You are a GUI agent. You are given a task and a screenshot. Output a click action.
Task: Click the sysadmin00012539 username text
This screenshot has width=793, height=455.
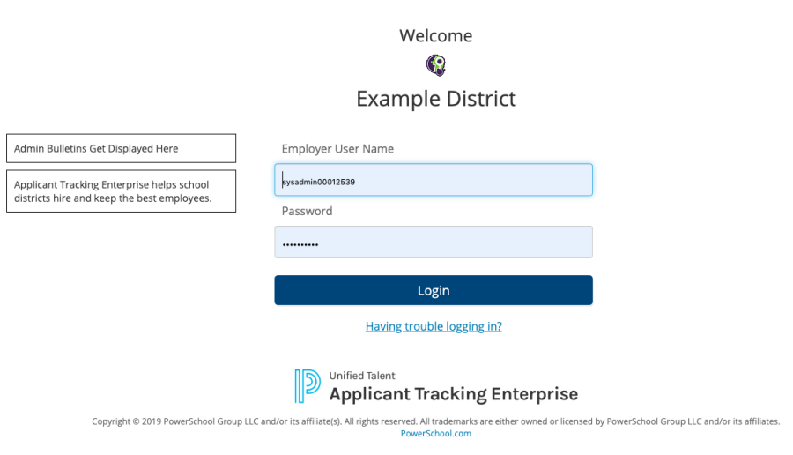click(318, 182)
